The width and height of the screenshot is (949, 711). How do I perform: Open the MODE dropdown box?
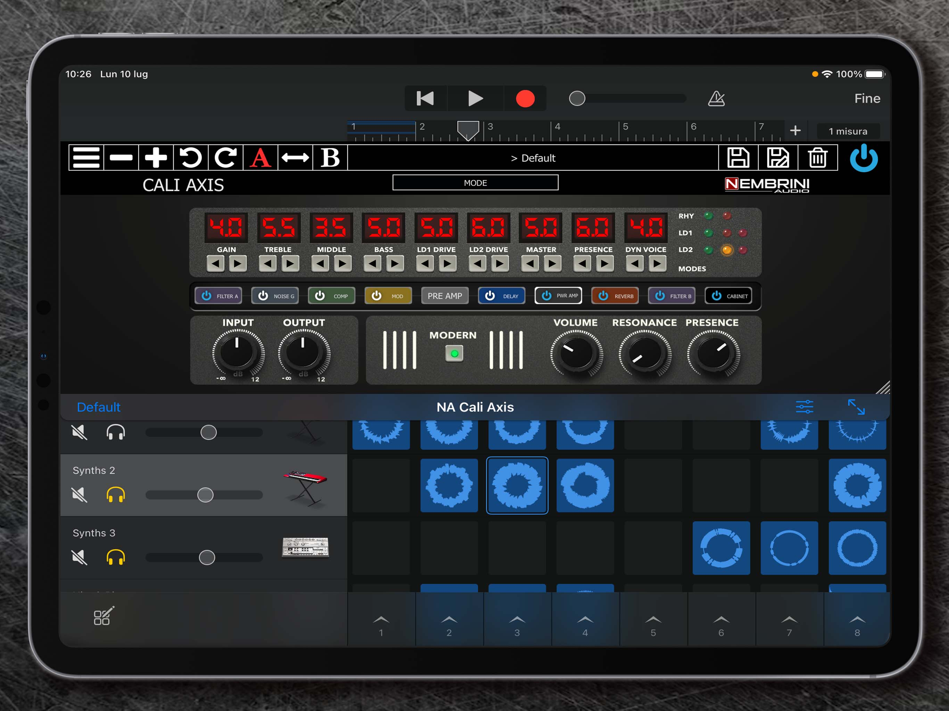(x=475, y=183)
